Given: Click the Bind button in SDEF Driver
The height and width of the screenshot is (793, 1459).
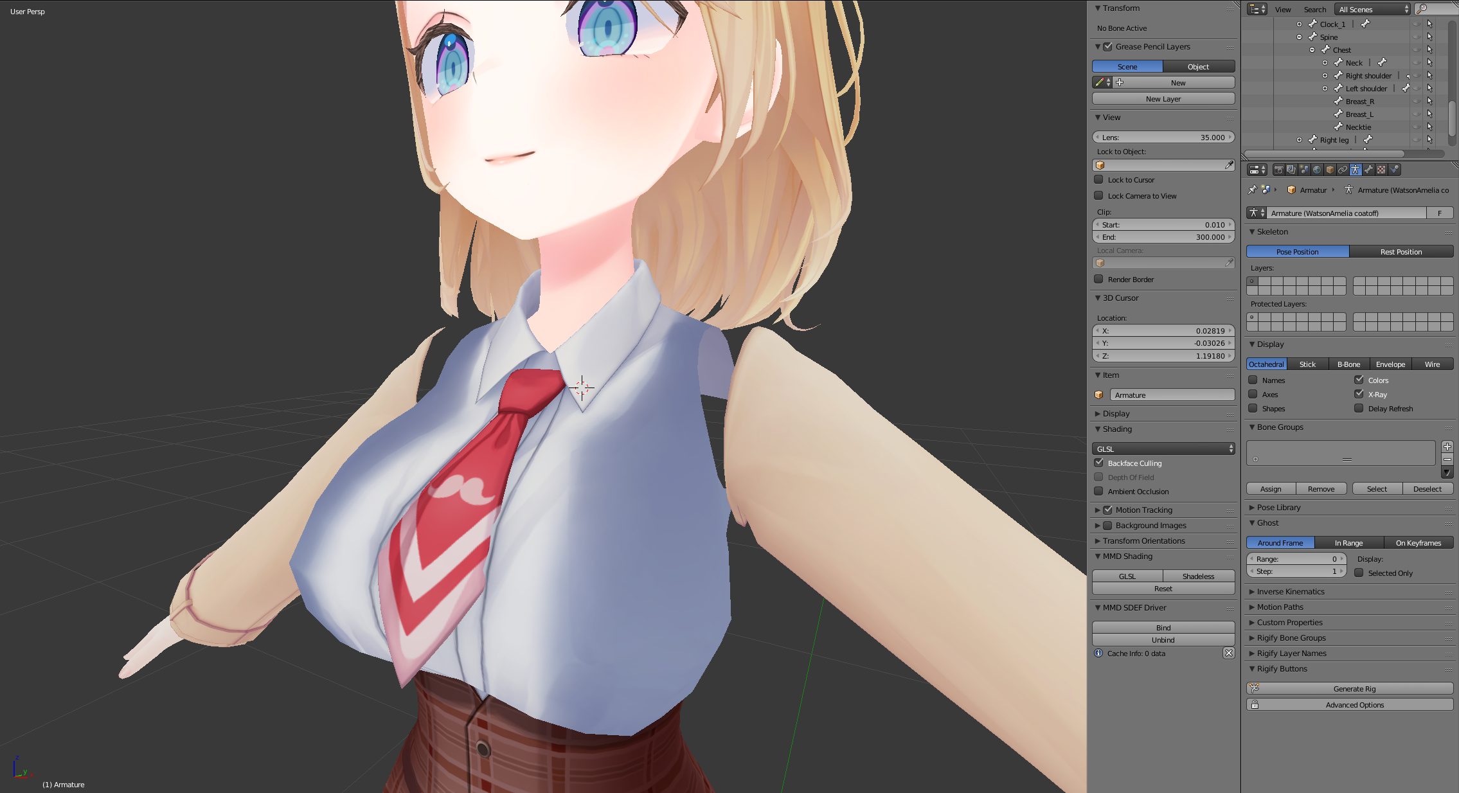Looking at the screenshot, I should [1163, 627].
